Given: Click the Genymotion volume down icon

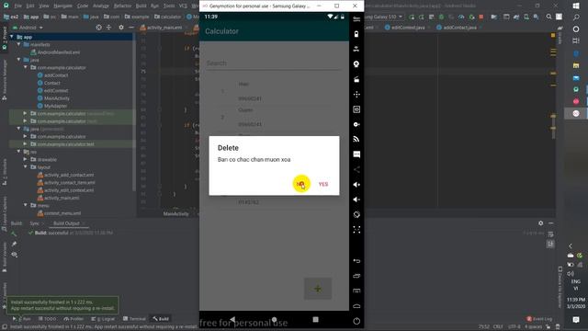Looking at the screenshot, I should click(x=356, y=200).
